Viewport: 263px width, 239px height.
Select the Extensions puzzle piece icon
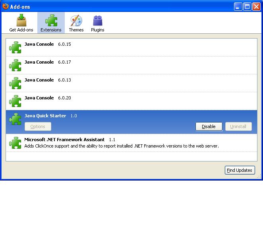pos(51,20)
